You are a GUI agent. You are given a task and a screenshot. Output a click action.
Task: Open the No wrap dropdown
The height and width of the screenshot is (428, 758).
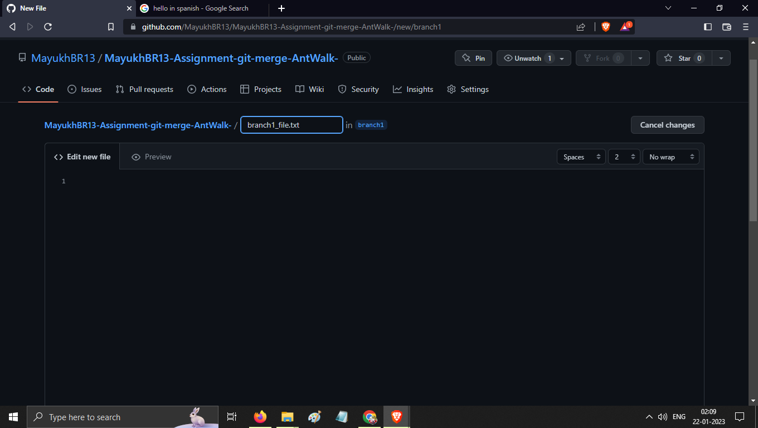pyautogui.click(x=670, y=157)
